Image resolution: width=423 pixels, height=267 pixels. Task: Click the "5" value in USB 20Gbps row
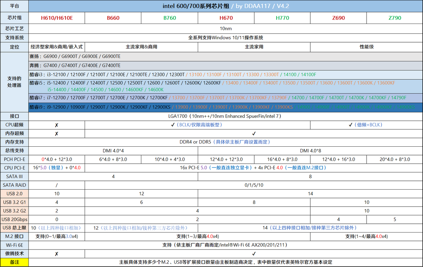[x=395, y=219]
